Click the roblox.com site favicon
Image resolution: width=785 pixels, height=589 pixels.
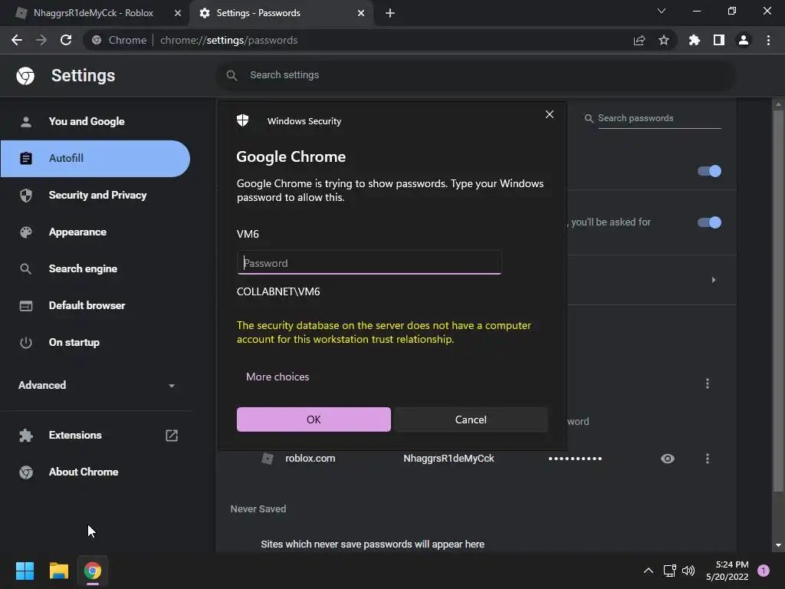tap(268, 459)
